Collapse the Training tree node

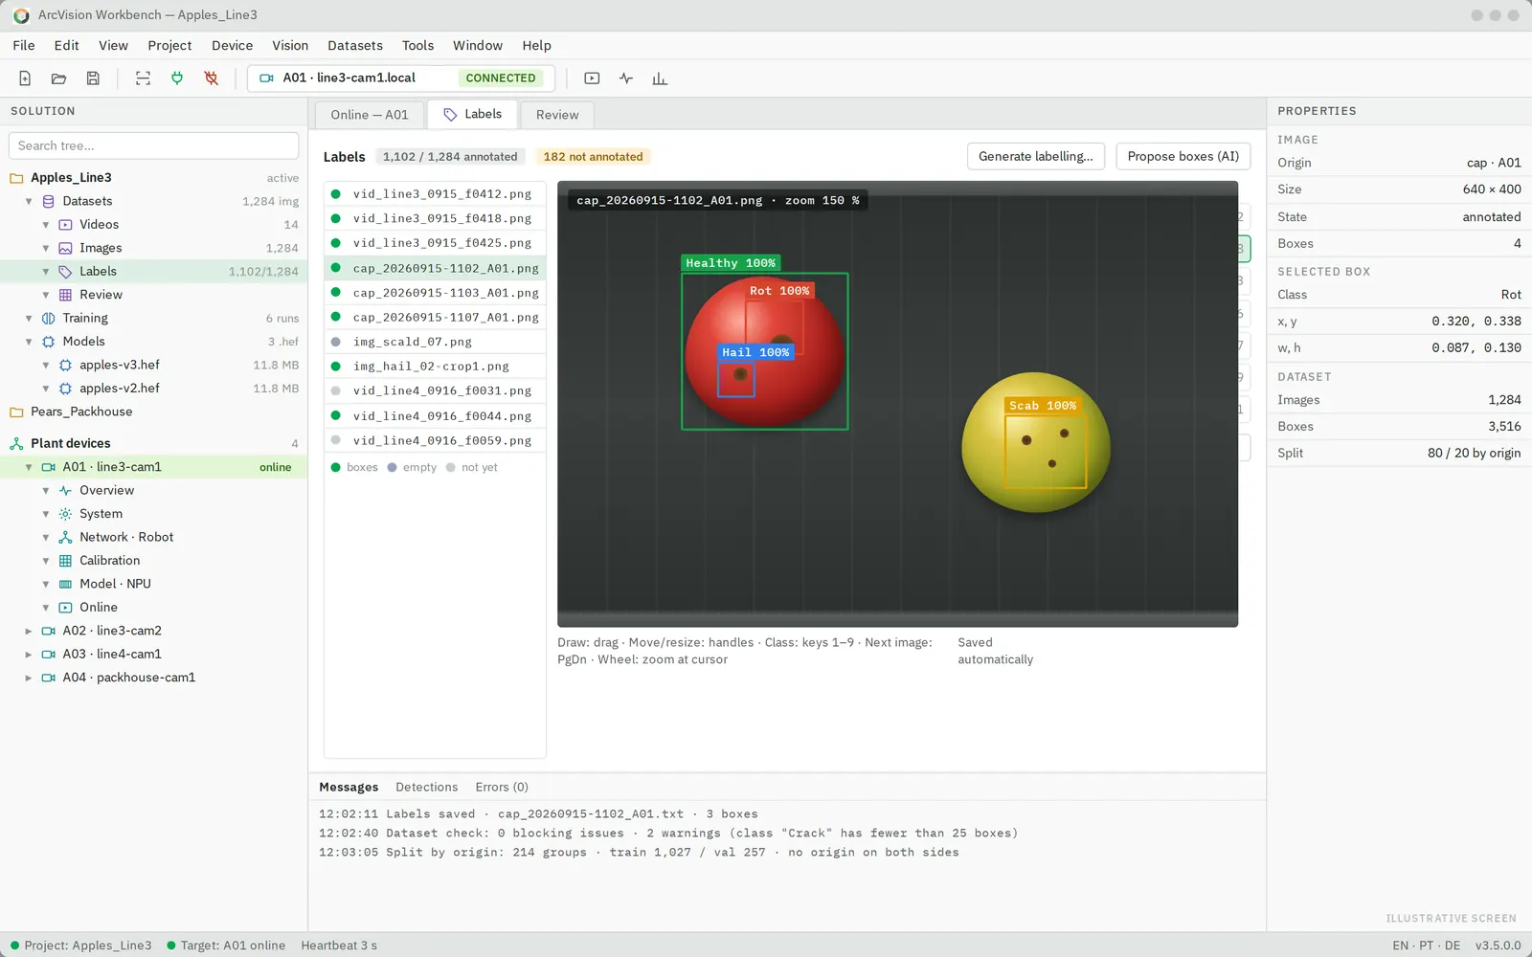click(29, 318)
